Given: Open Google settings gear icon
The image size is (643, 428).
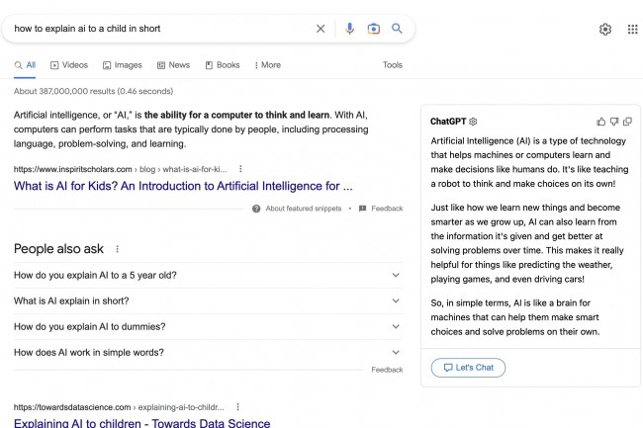Looking at the screenshot, I should (x=605, y=30).
